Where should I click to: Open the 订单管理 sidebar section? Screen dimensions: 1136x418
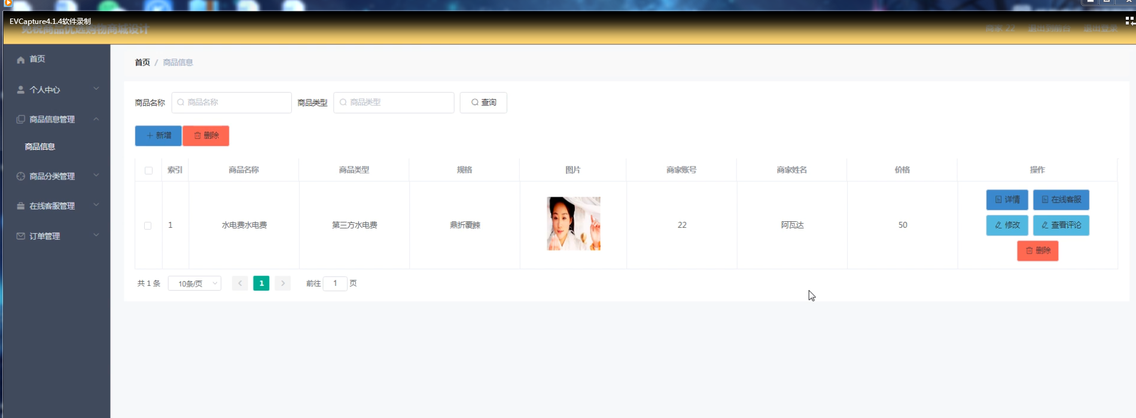click(x=57, y=236)
